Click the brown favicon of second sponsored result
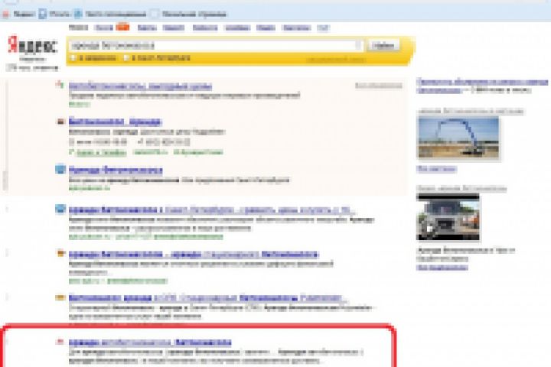 tap(60, 122)
